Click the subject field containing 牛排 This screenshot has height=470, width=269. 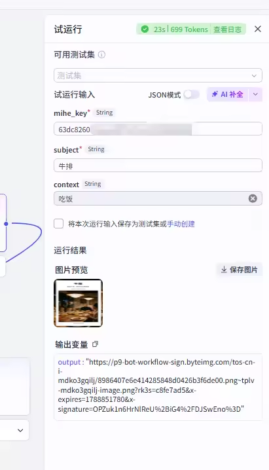158,166
